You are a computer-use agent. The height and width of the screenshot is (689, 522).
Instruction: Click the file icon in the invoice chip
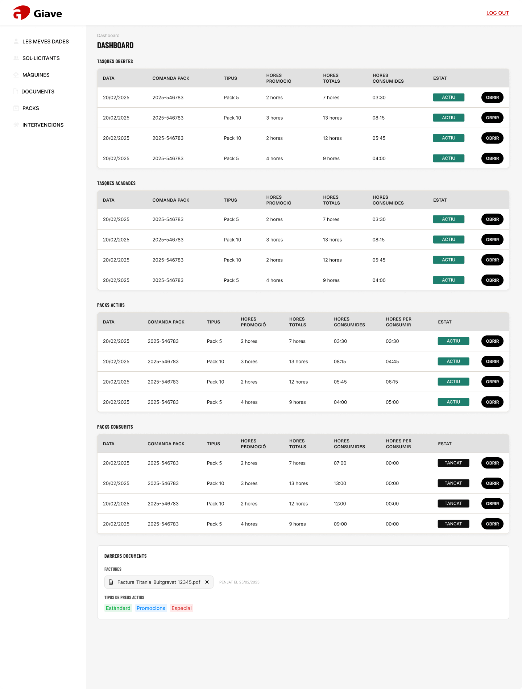pos(111,582)
